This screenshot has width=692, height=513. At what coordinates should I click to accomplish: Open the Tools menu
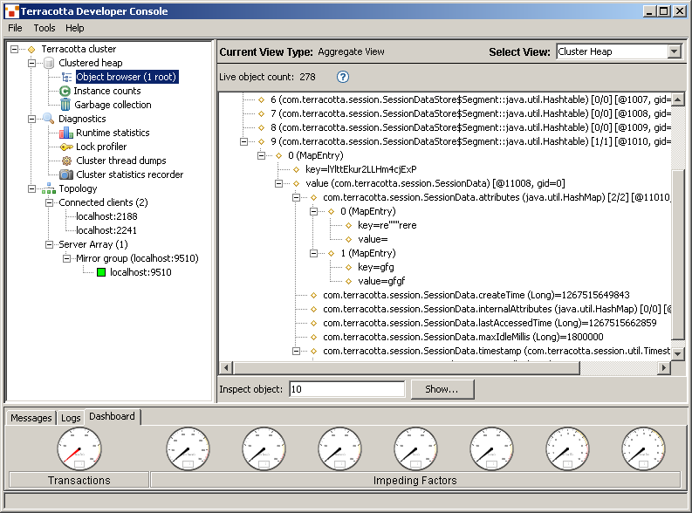44,28
